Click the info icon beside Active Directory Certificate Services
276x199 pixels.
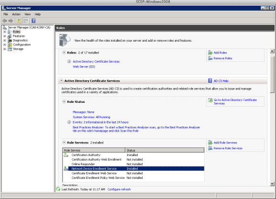69,61
